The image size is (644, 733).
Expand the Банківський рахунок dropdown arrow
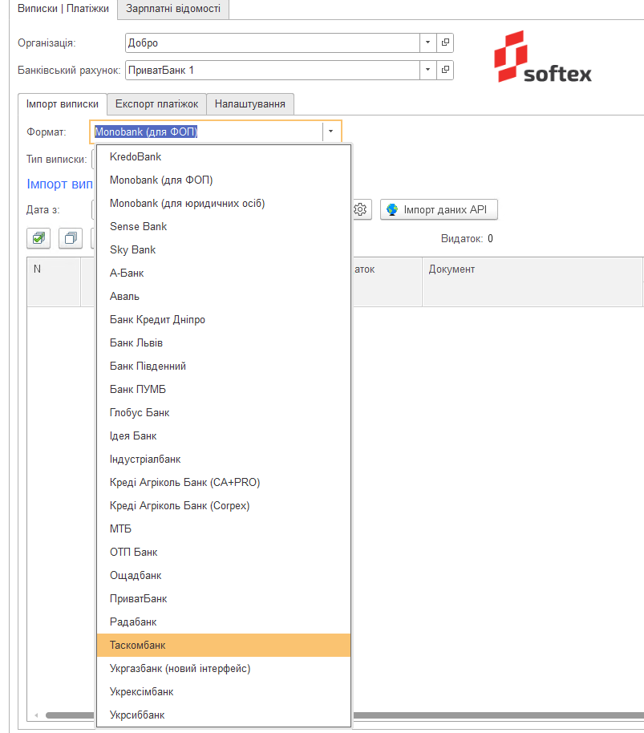(427, 70)
